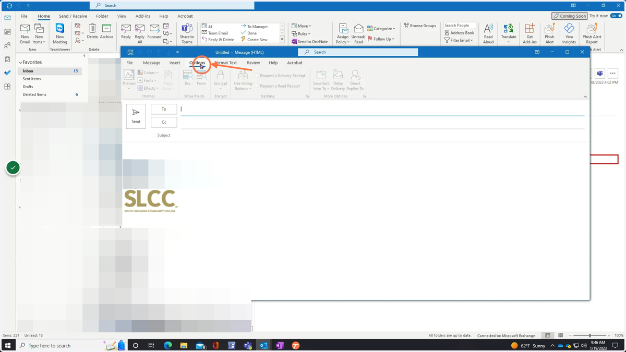This screenshot has width=626, height=352.
Task: Open the Categorize dropdown
Action: [x=381, y=29]
